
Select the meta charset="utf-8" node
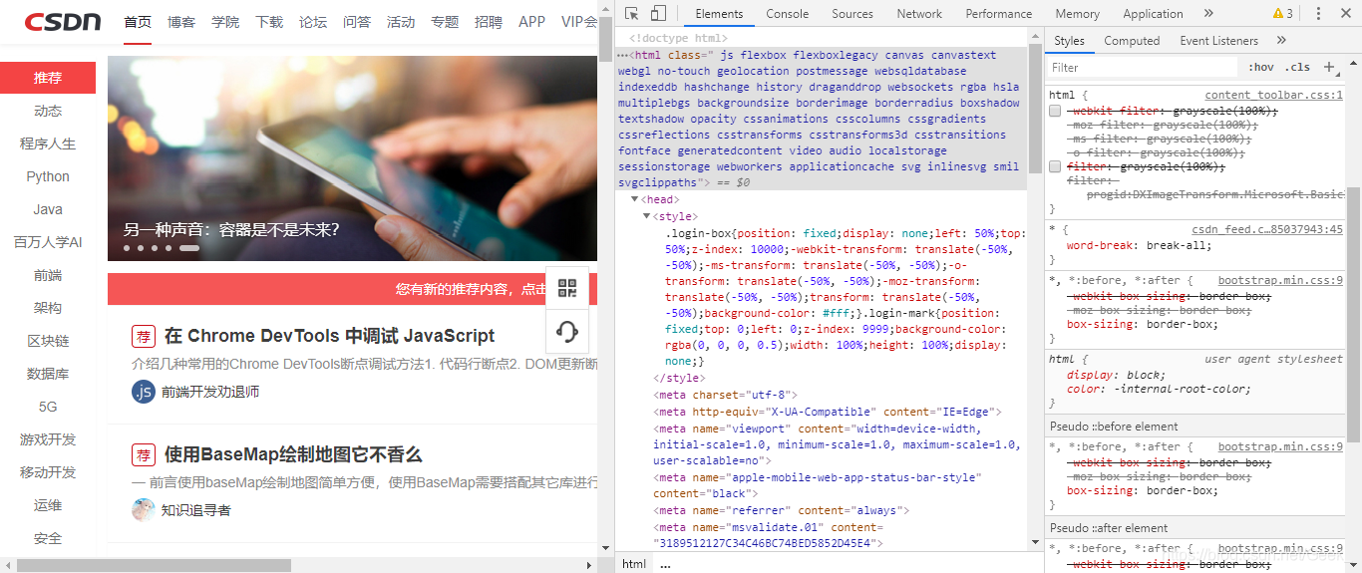725,395
